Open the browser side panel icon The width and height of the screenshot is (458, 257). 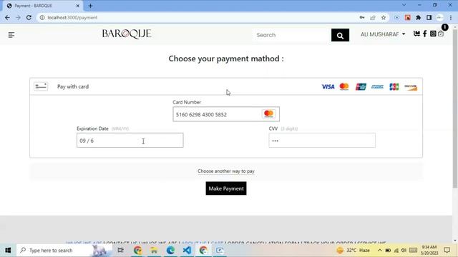pos(429,17)
